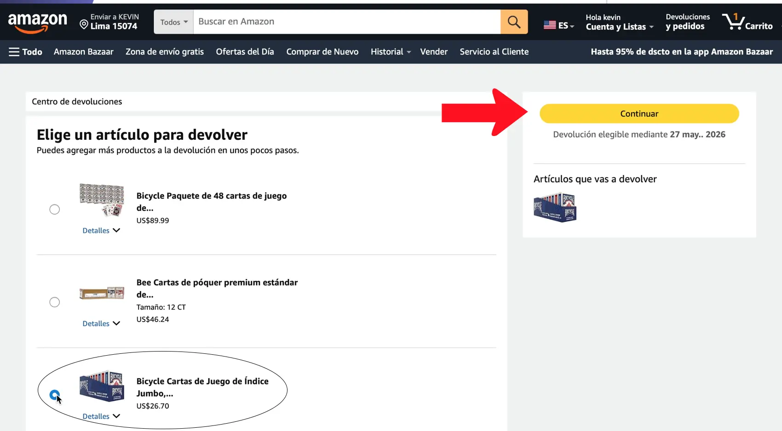Click the thumbnail under Artículos que vas a devolver
Screen dimensions: 782x431
pyautogui.click(x=555, y=207)
